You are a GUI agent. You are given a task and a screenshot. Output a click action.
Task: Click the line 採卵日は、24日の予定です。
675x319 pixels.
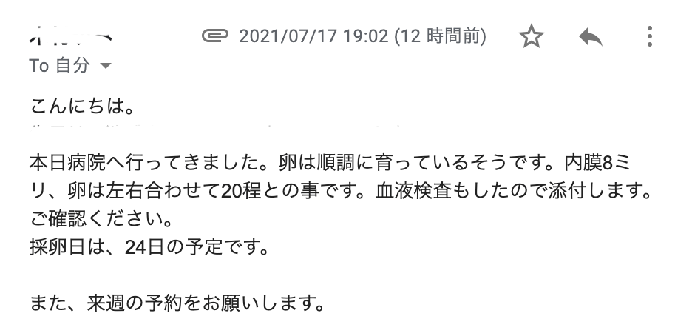(149, 247)
